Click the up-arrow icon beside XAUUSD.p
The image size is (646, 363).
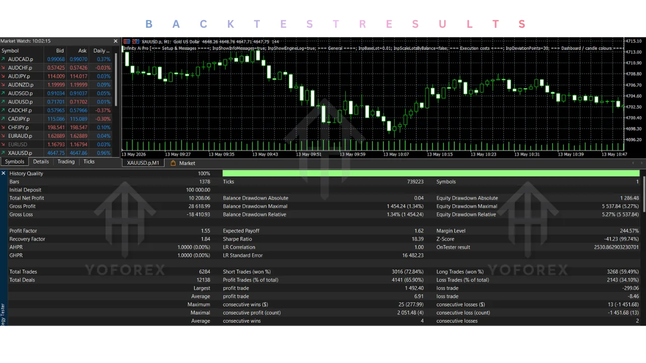(4, 153)
